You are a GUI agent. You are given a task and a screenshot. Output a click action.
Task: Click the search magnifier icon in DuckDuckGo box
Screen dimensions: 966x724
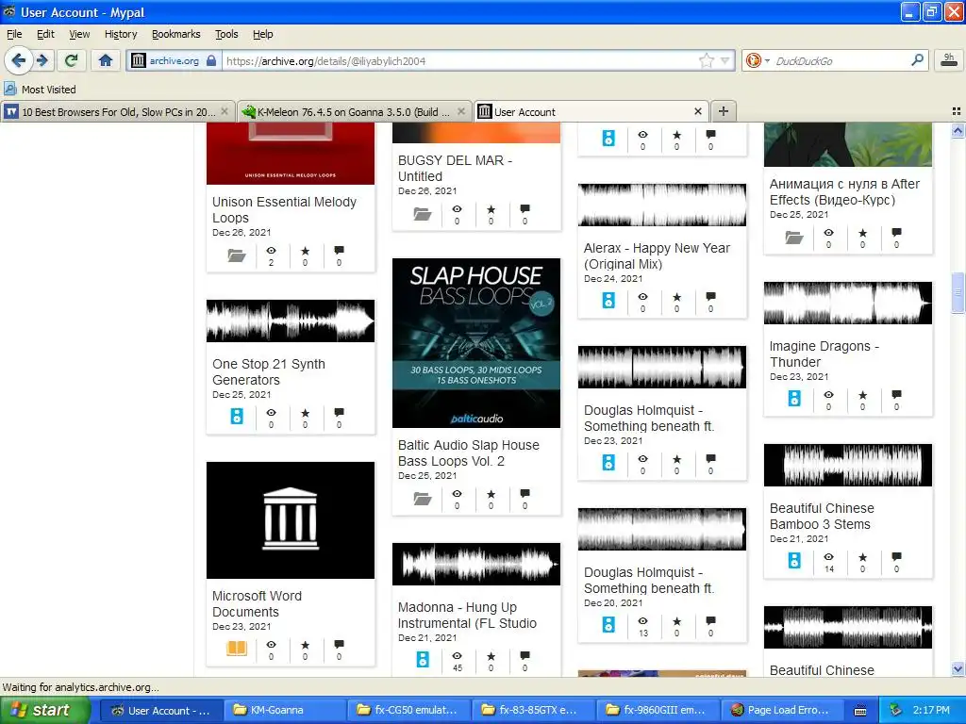[917, 60]
